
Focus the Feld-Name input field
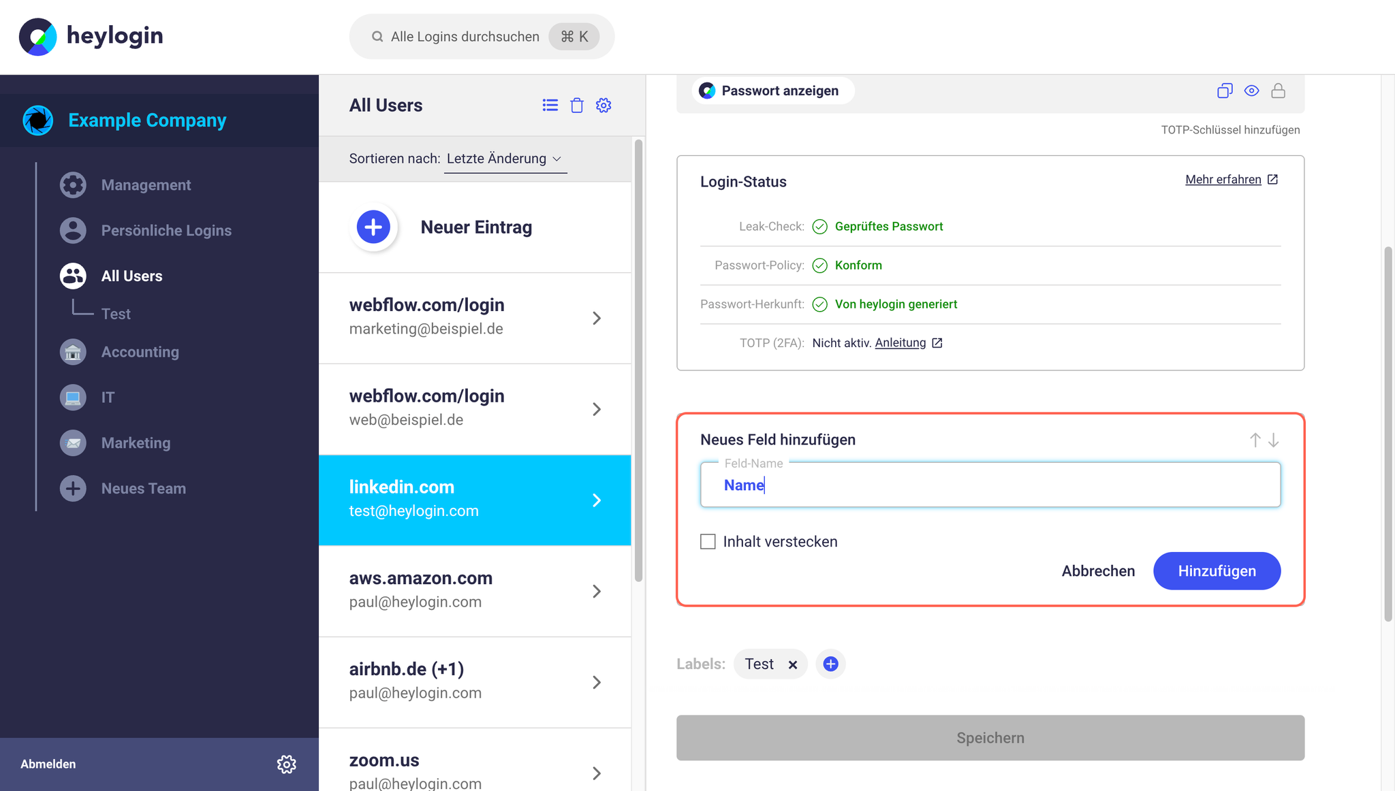coord(990,485)
